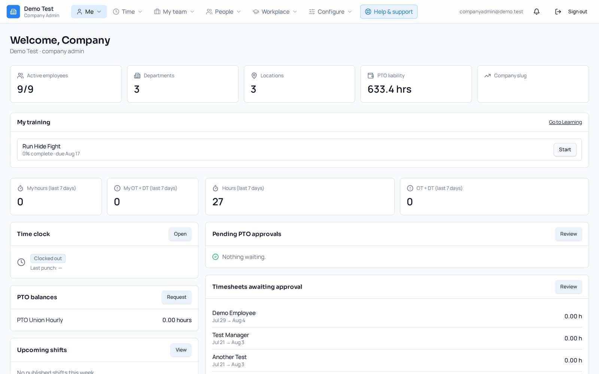Follow the Go to Learning link

[565, 122]
